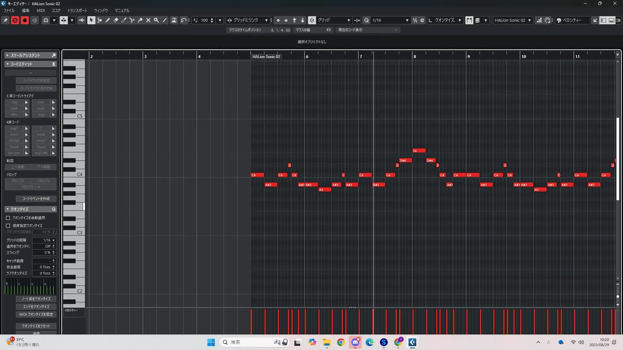Select the Erase tool

[116, 20]
